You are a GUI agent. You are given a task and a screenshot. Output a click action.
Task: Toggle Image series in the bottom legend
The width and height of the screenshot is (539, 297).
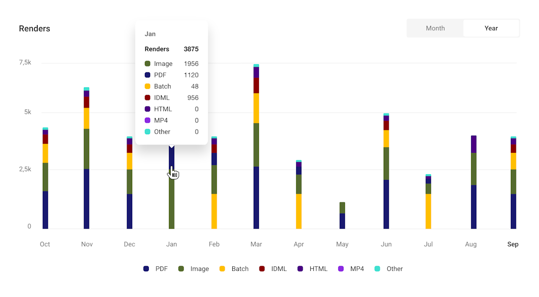(194, 269)
